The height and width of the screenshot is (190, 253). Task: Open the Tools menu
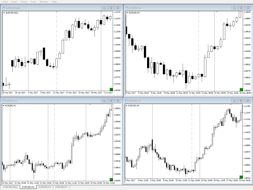[33, 2]
